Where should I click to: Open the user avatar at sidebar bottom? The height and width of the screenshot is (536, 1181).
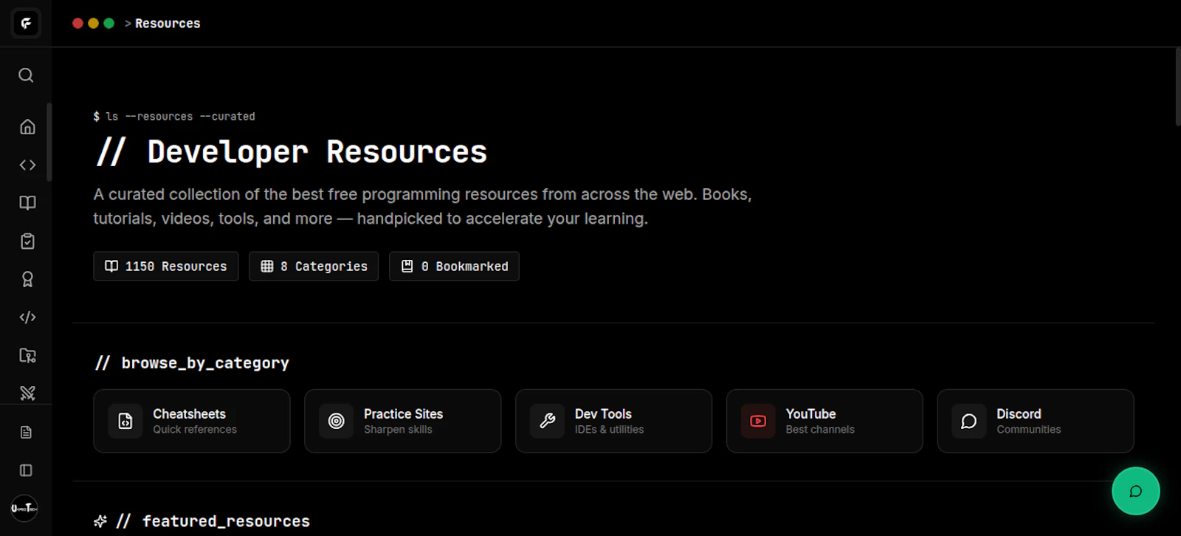point(24,508)
